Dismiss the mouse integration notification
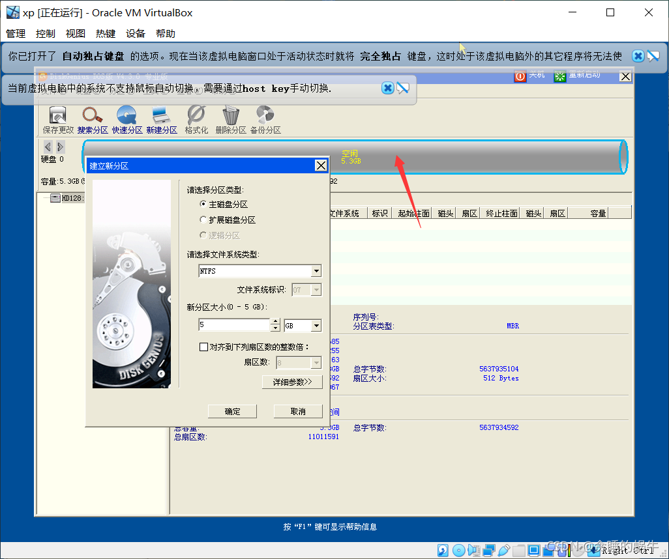 [387, 88]
